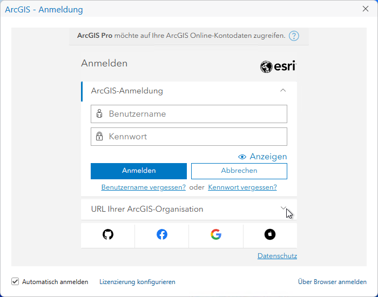Click the padlock icon in Kennwort field
378x297 pixels.
pyautogui.click(x=99, y=137)
